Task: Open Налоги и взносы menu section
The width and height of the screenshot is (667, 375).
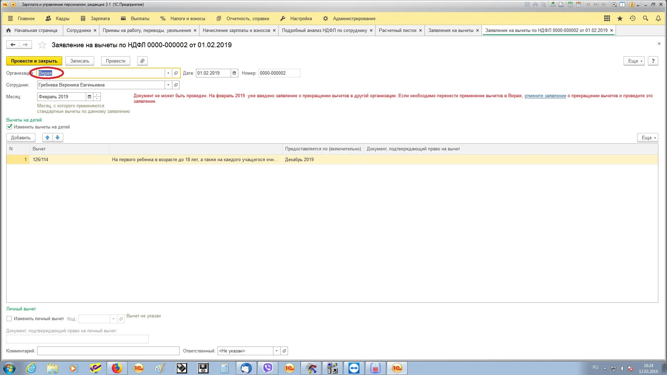Action: coord(183,18)
